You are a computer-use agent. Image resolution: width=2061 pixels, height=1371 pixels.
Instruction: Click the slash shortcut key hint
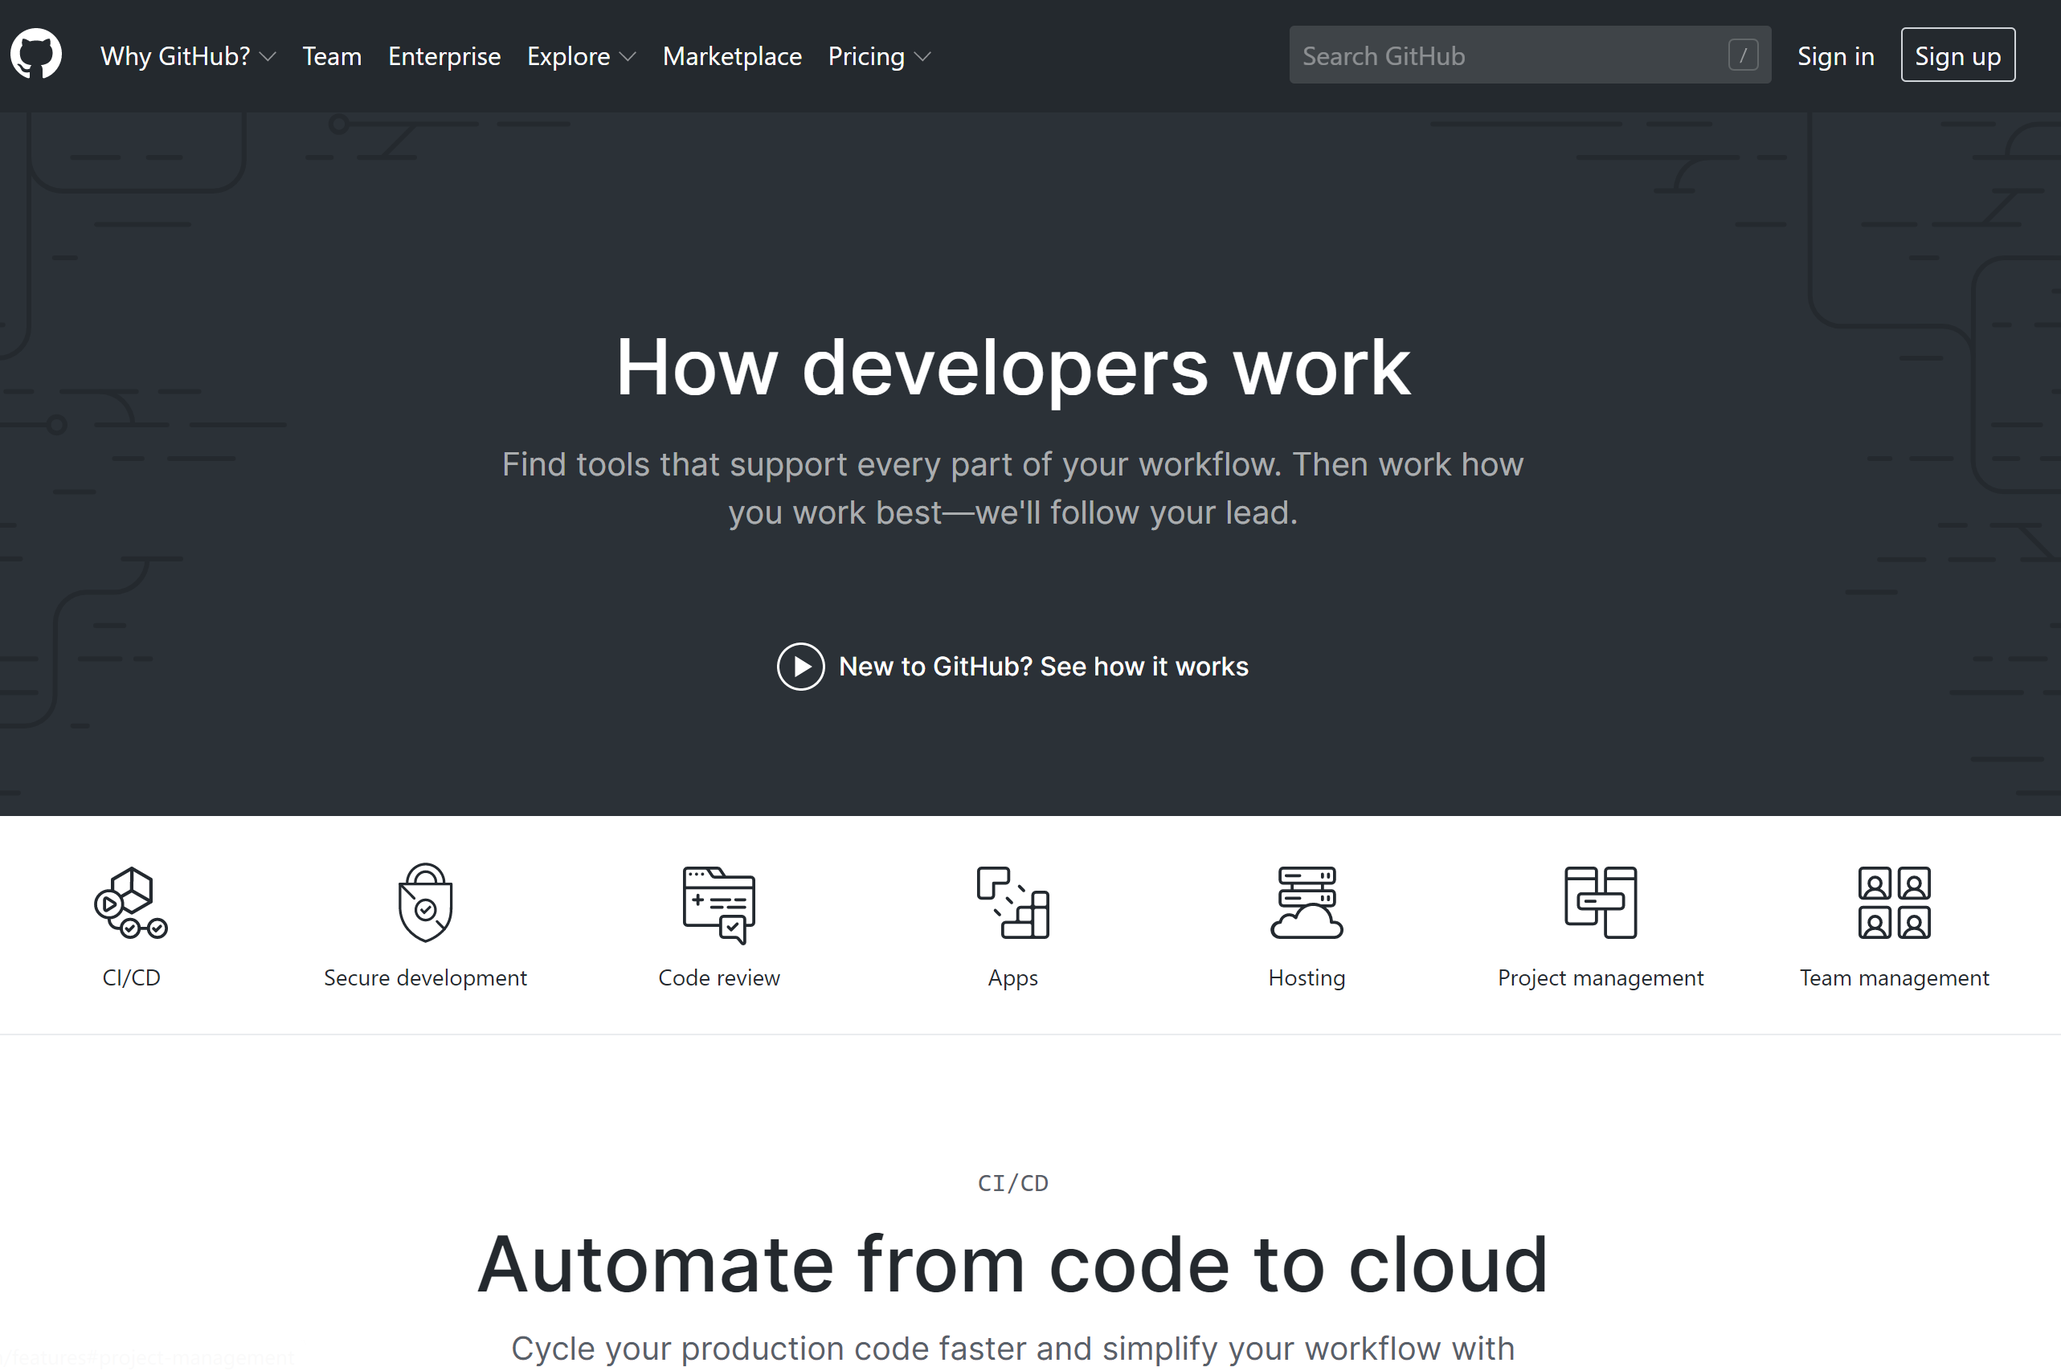(1743, 55)
